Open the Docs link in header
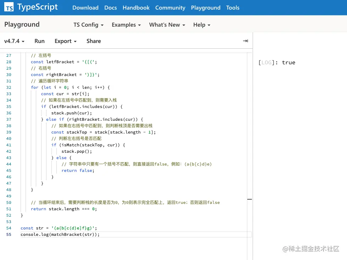This screenshot has height=260, width=347. 110,8
